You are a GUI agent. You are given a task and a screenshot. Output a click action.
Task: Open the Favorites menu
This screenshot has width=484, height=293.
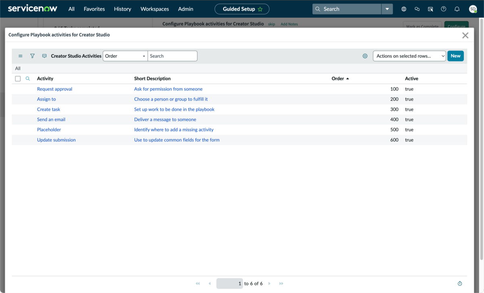point(94,9)
